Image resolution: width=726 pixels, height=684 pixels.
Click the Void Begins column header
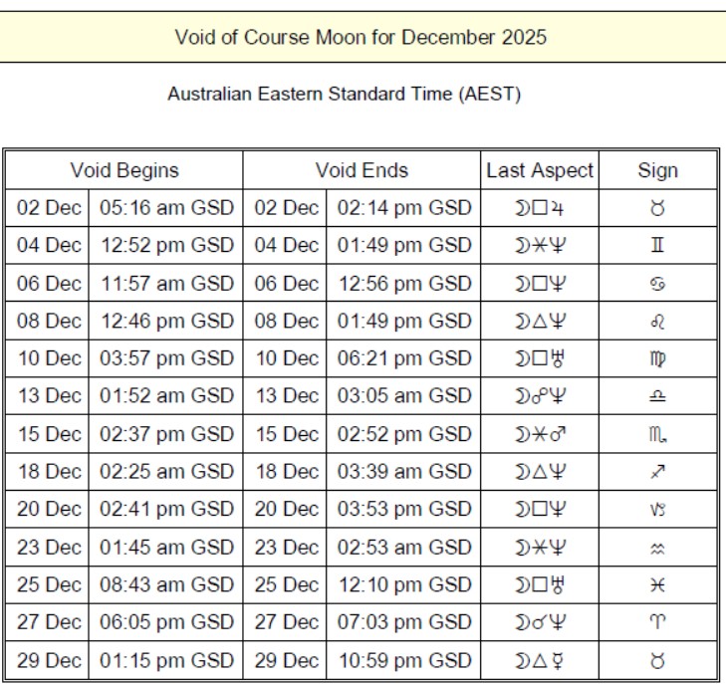coord(124,170)
